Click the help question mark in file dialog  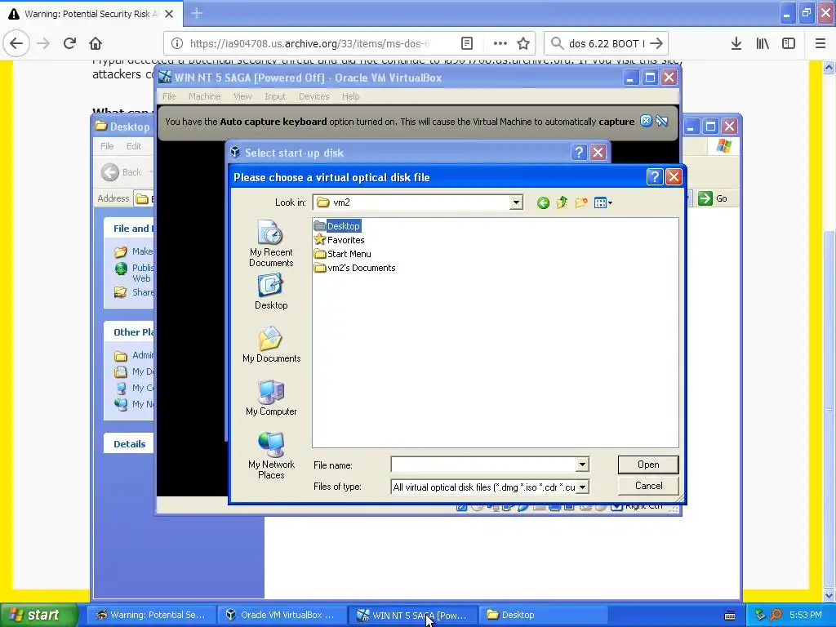(655, 177)
